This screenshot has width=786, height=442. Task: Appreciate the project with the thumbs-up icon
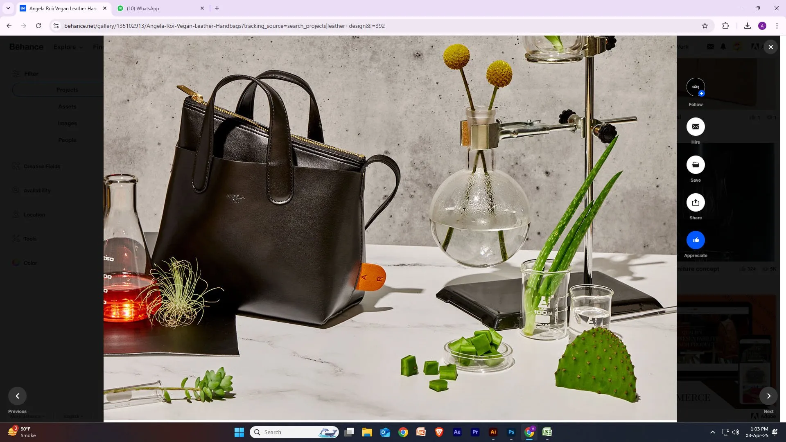(x=696, y=240)
